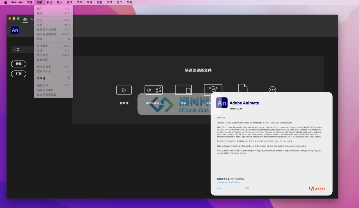The width and height of the screenshot is (359, 208).
Task: Open more presets via the ellipsis icon
Action: click(x=272, y=89)
